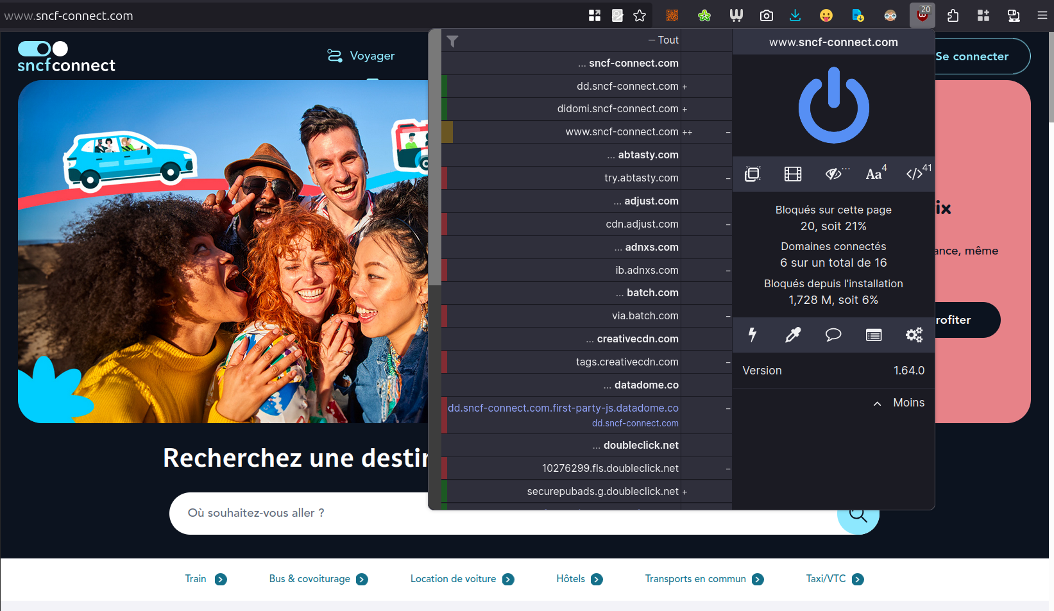Click the 10276299.fls.doubleclick.net firewall row

tap(586, 469)
